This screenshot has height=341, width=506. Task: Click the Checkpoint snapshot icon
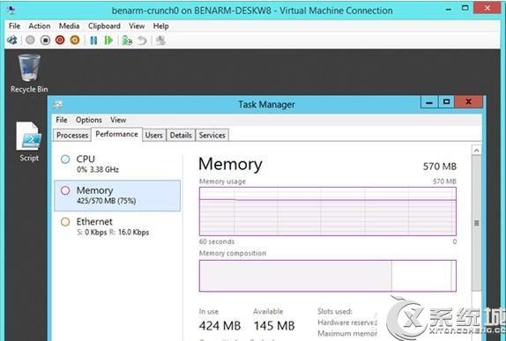pos(127,41)
